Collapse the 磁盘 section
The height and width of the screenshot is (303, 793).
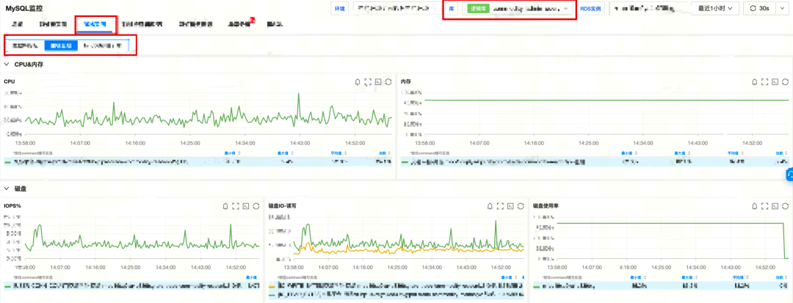pyautogui.click(x=7, y=189)
